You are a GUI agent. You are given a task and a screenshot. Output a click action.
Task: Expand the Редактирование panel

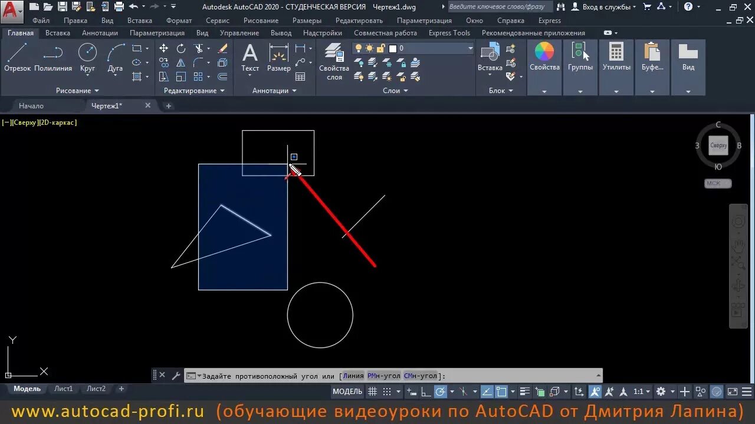pos(194,91)
